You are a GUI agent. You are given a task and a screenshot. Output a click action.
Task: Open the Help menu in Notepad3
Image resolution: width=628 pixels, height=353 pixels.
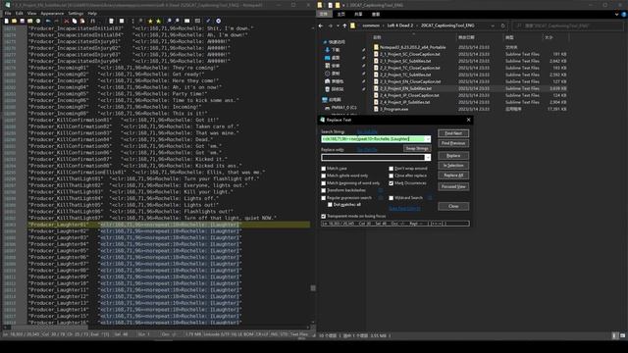92,13
